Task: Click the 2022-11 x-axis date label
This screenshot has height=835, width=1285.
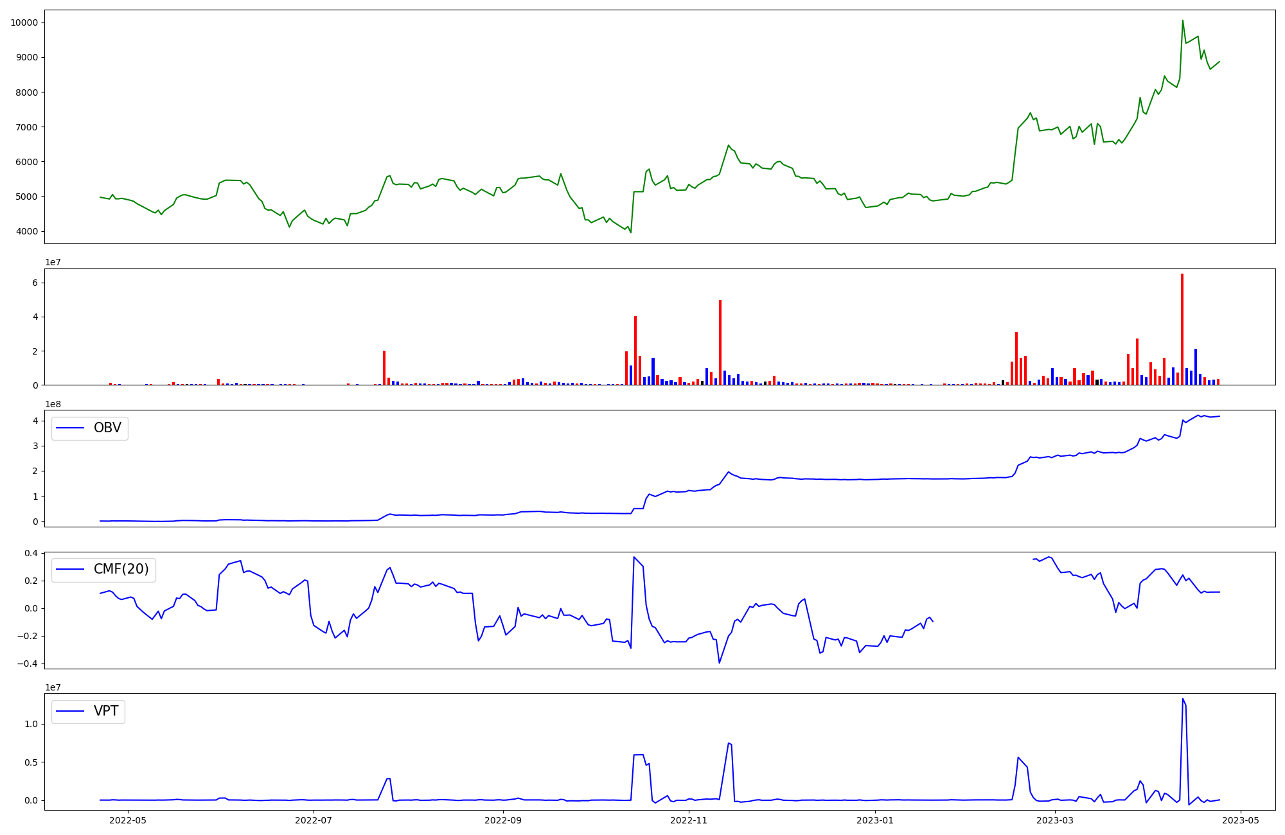Action: pos(689,820)
